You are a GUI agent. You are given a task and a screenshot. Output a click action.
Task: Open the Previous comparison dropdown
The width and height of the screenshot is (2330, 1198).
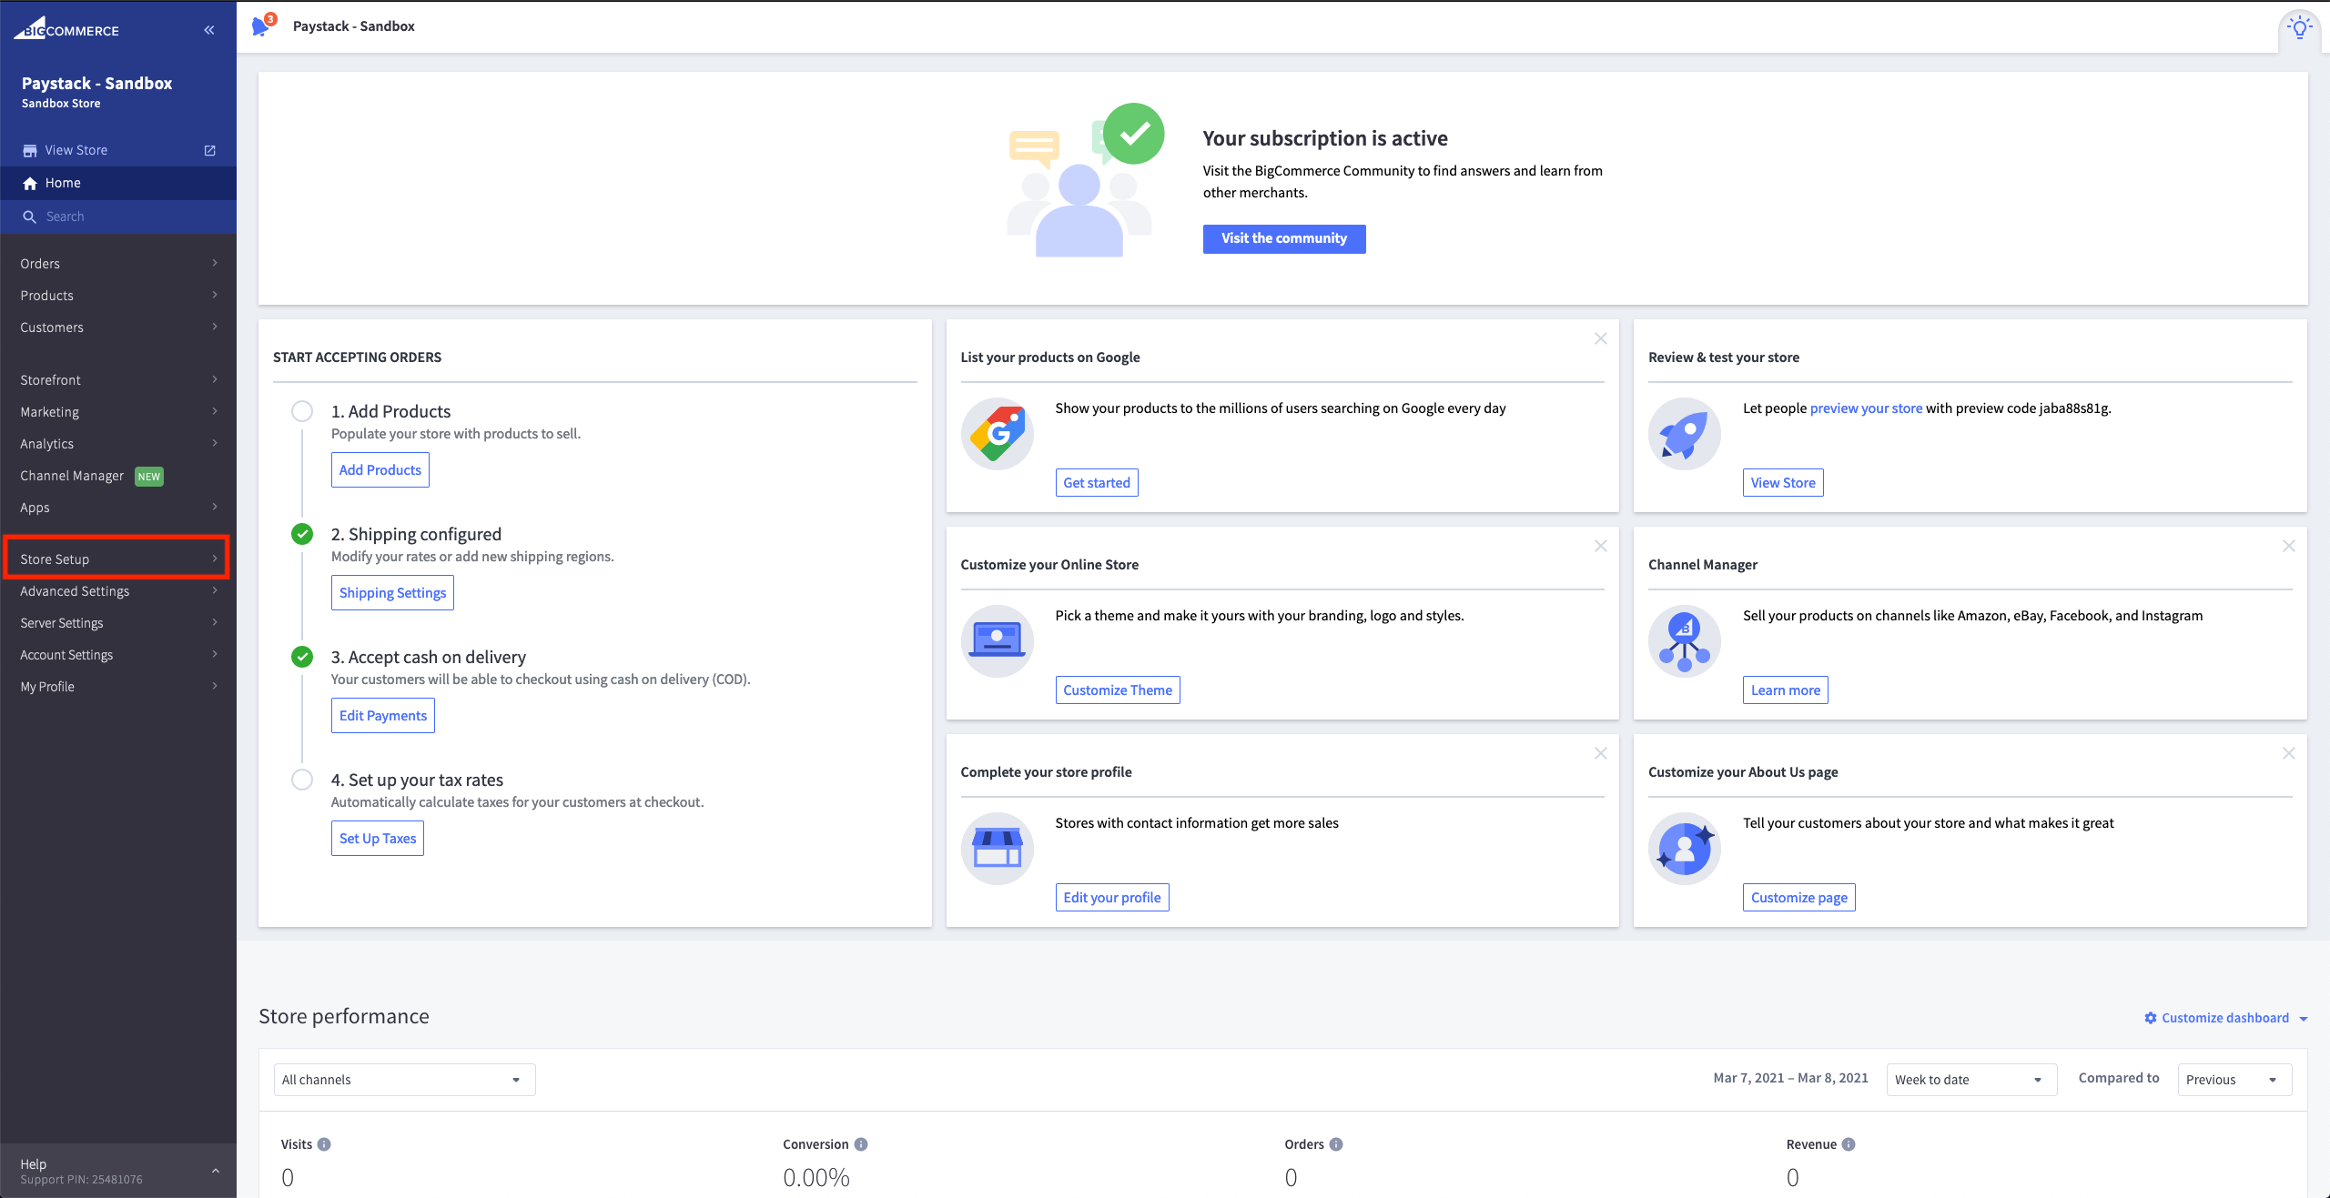pyautogui.click(x=2234, y=1080)
